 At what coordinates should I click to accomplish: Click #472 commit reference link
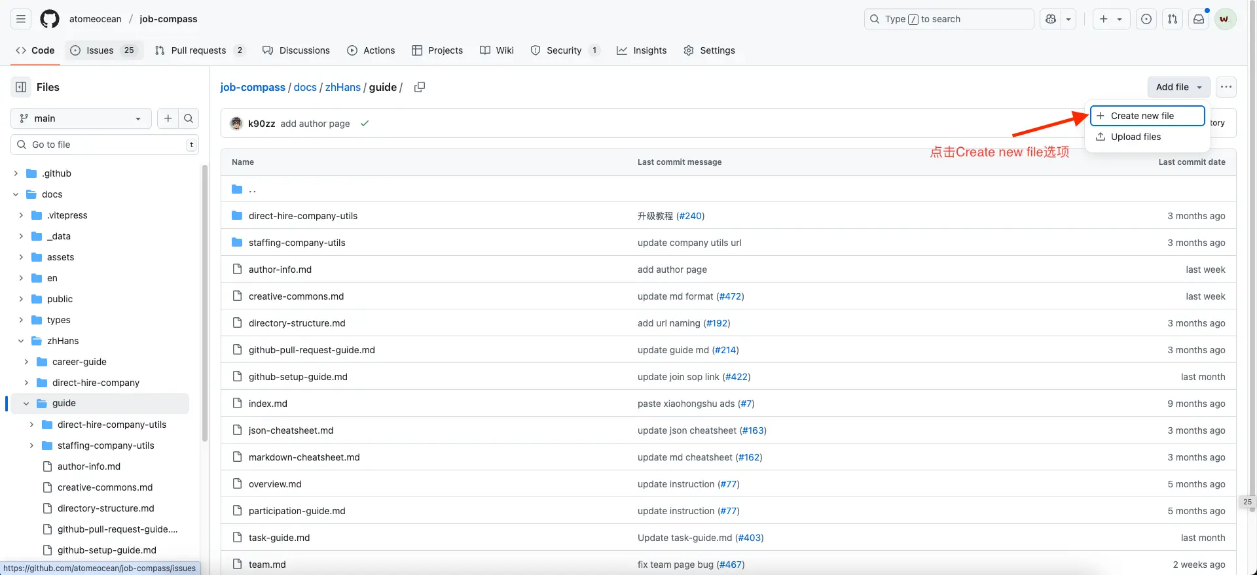pos(730,296)
